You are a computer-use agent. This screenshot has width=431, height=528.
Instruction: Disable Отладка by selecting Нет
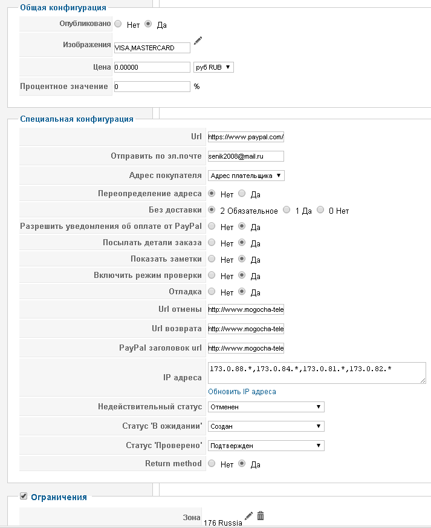pos(212,292)
